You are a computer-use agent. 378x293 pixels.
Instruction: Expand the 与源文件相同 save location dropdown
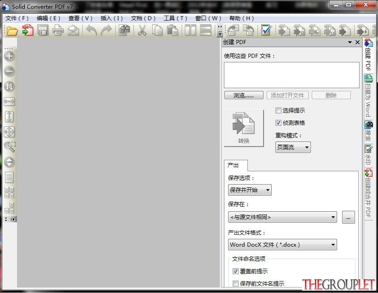click(282, 217)
